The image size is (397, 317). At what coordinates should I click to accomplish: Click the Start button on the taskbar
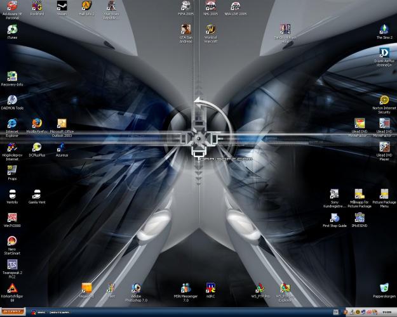point(13,313)
